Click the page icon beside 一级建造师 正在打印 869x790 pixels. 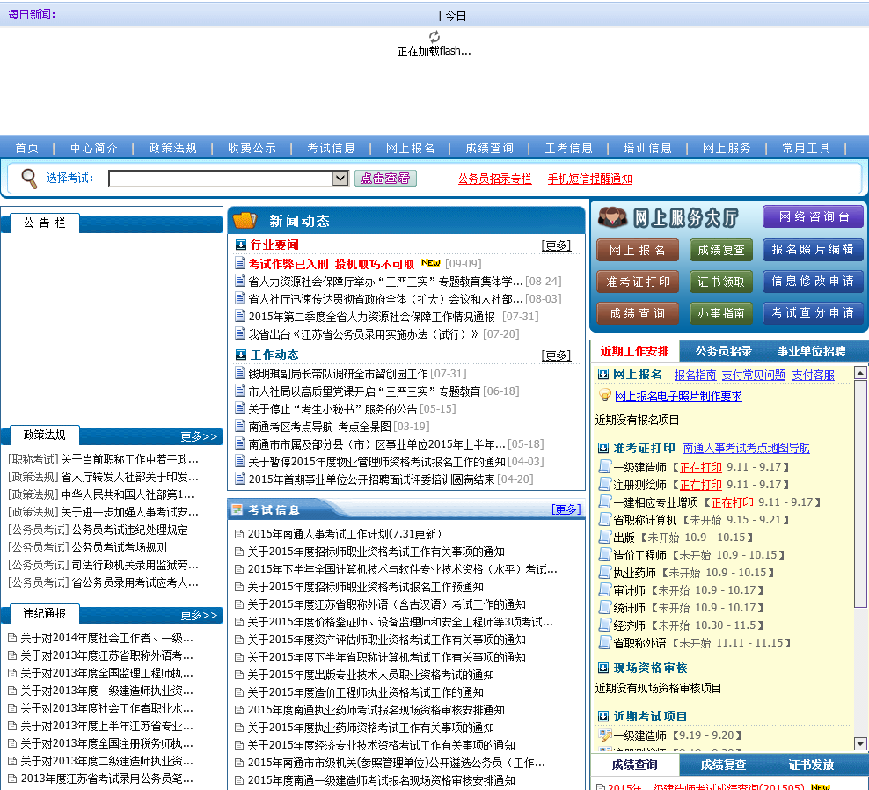605,467
